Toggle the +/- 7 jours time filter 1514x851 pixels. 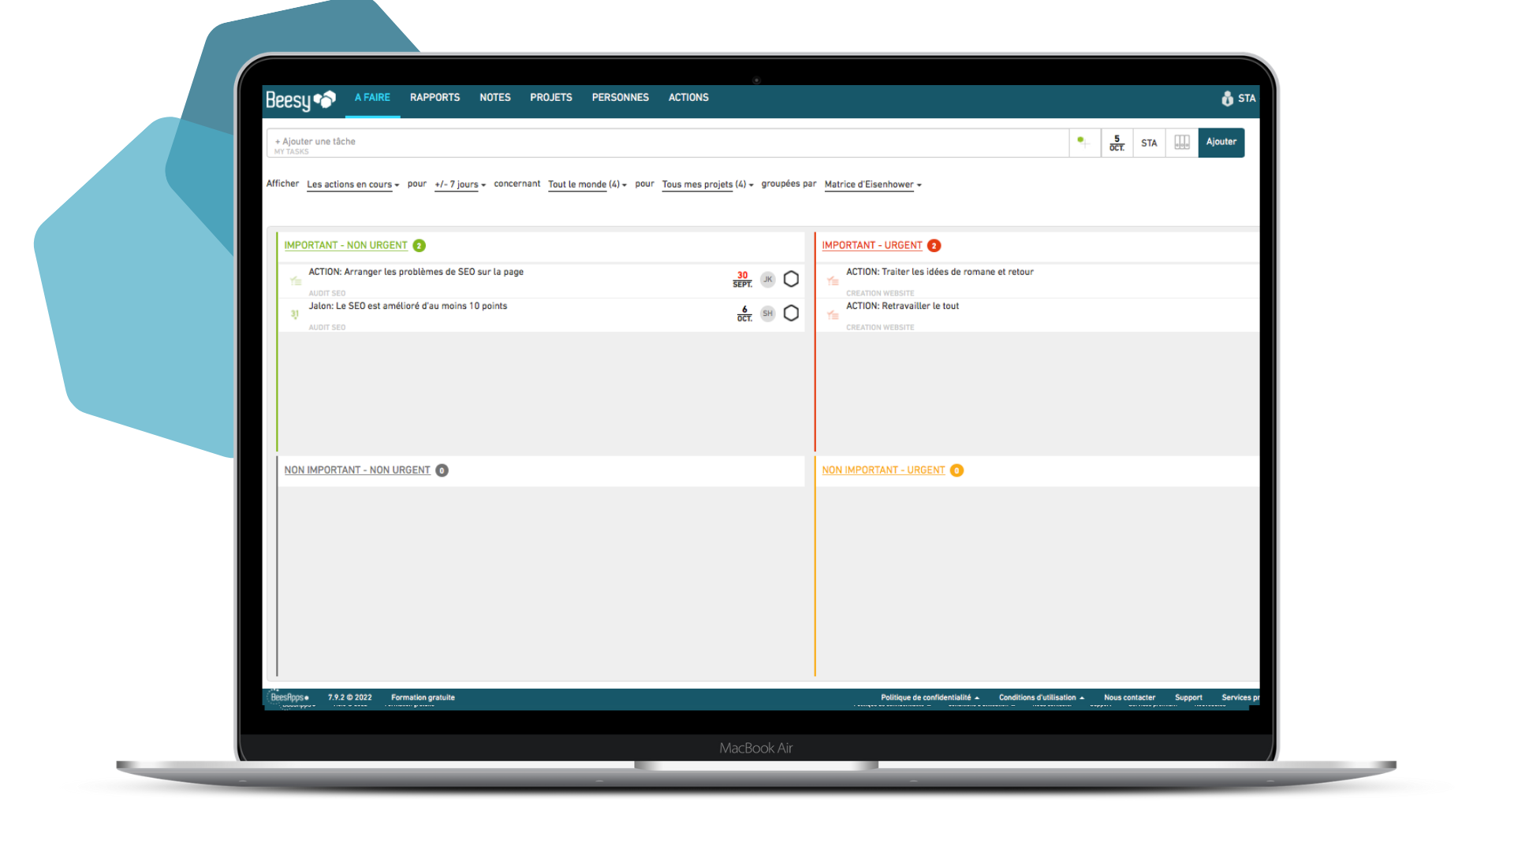459,184
